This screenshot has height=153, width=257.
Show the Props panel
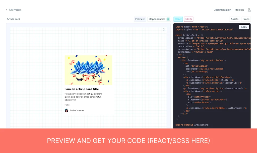coord(246,19)
